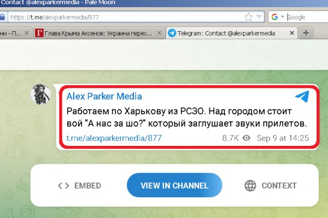Click the Telegram paper plane icon in post

pyautogui.click(x=302, y=96)
